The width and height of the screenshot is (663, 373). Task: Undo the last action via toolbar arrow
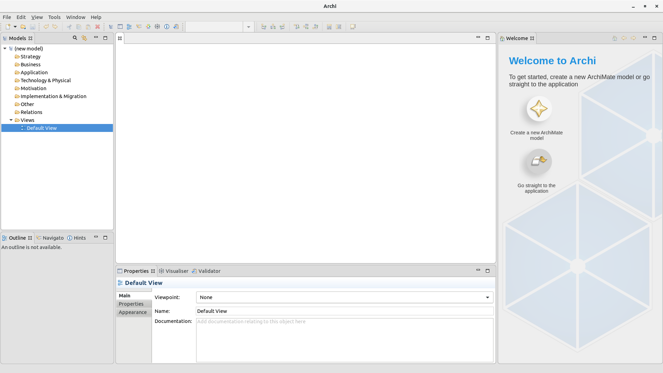(x=46, y=27)
